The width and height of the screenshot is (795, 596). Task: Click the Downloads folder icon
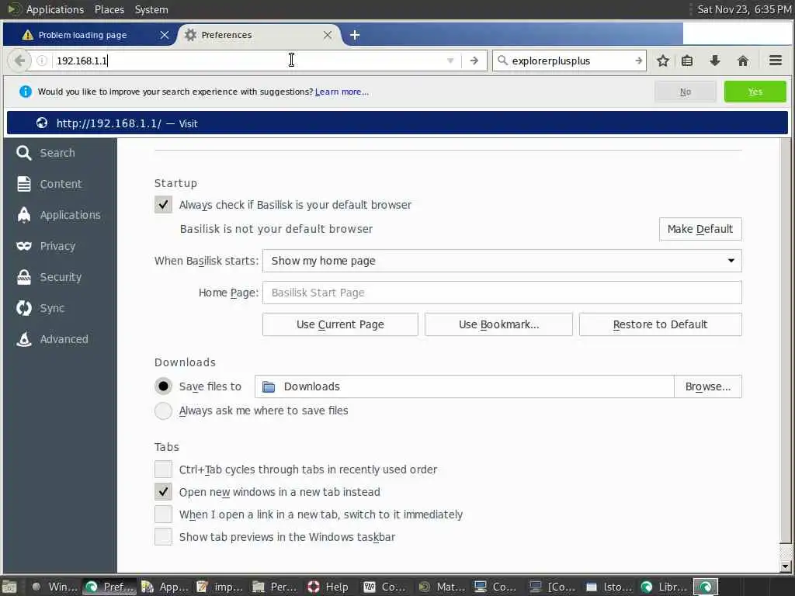click(x=268, y=386)
